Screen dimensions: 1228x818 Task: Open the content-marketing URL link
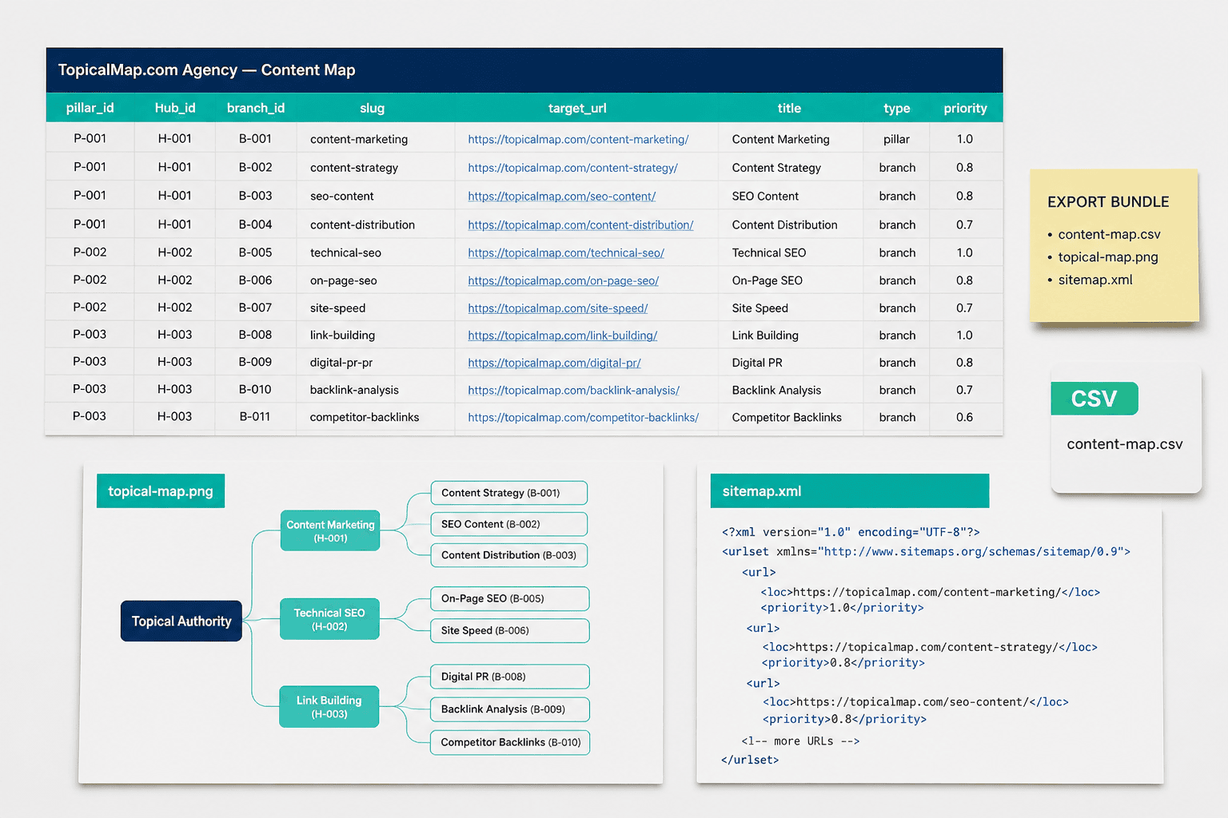[x=578, y=139]
